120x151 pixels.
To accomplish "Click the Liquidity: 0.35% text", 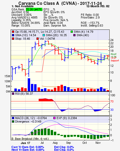I will 21,20.
